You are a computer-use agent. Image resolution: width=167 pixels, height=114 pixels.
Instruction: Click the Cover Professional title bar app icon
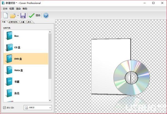pos(3,3)
